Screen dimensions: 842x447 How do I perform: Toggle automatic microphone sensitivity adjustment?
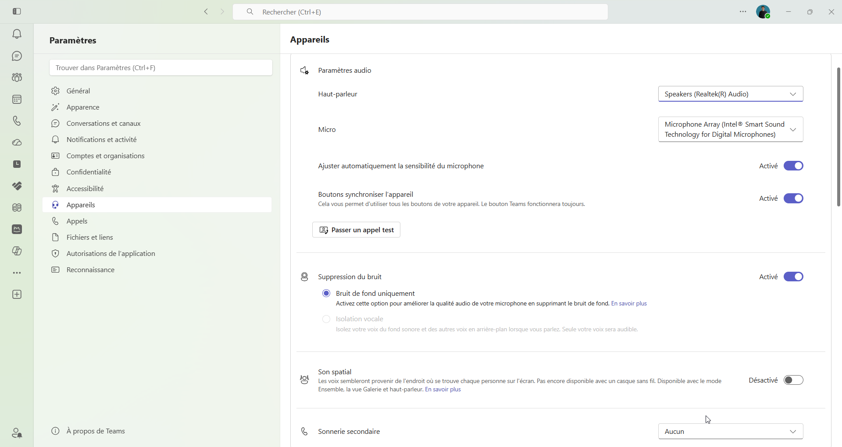point(793,166)
